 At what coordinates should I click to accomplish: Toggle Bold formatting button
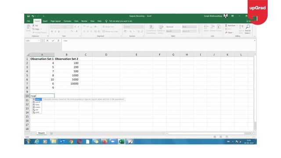(52, 32)
